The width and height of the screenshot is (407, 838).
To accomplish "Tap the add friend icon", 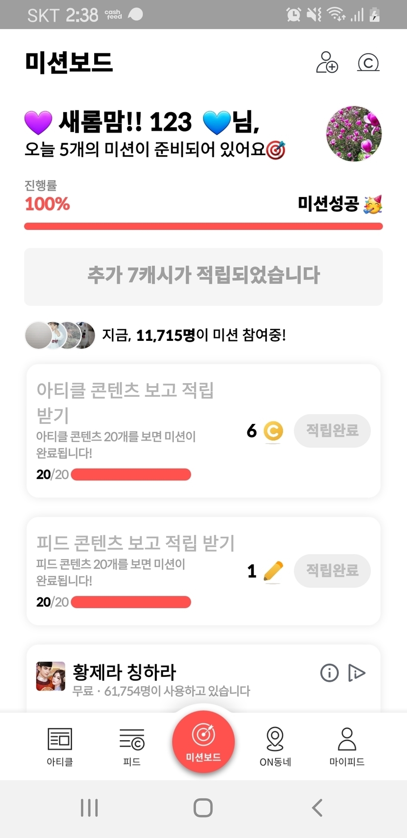I will [x=327, y=62].
